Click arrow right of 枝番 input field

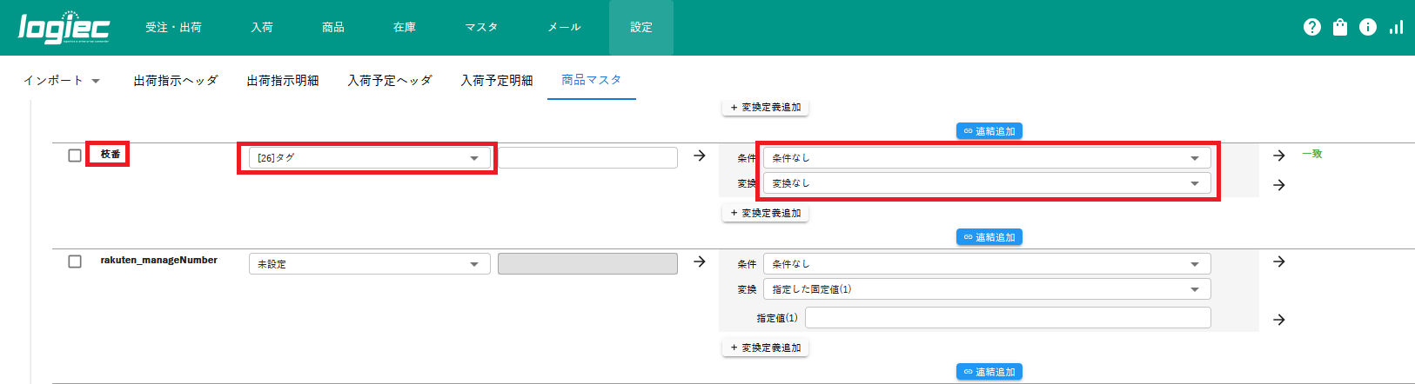pyautogui.click(x=699, y=156)
